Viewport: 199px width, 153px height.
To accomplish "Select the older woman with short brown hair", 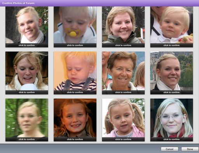I will click(x=123, y=71).
